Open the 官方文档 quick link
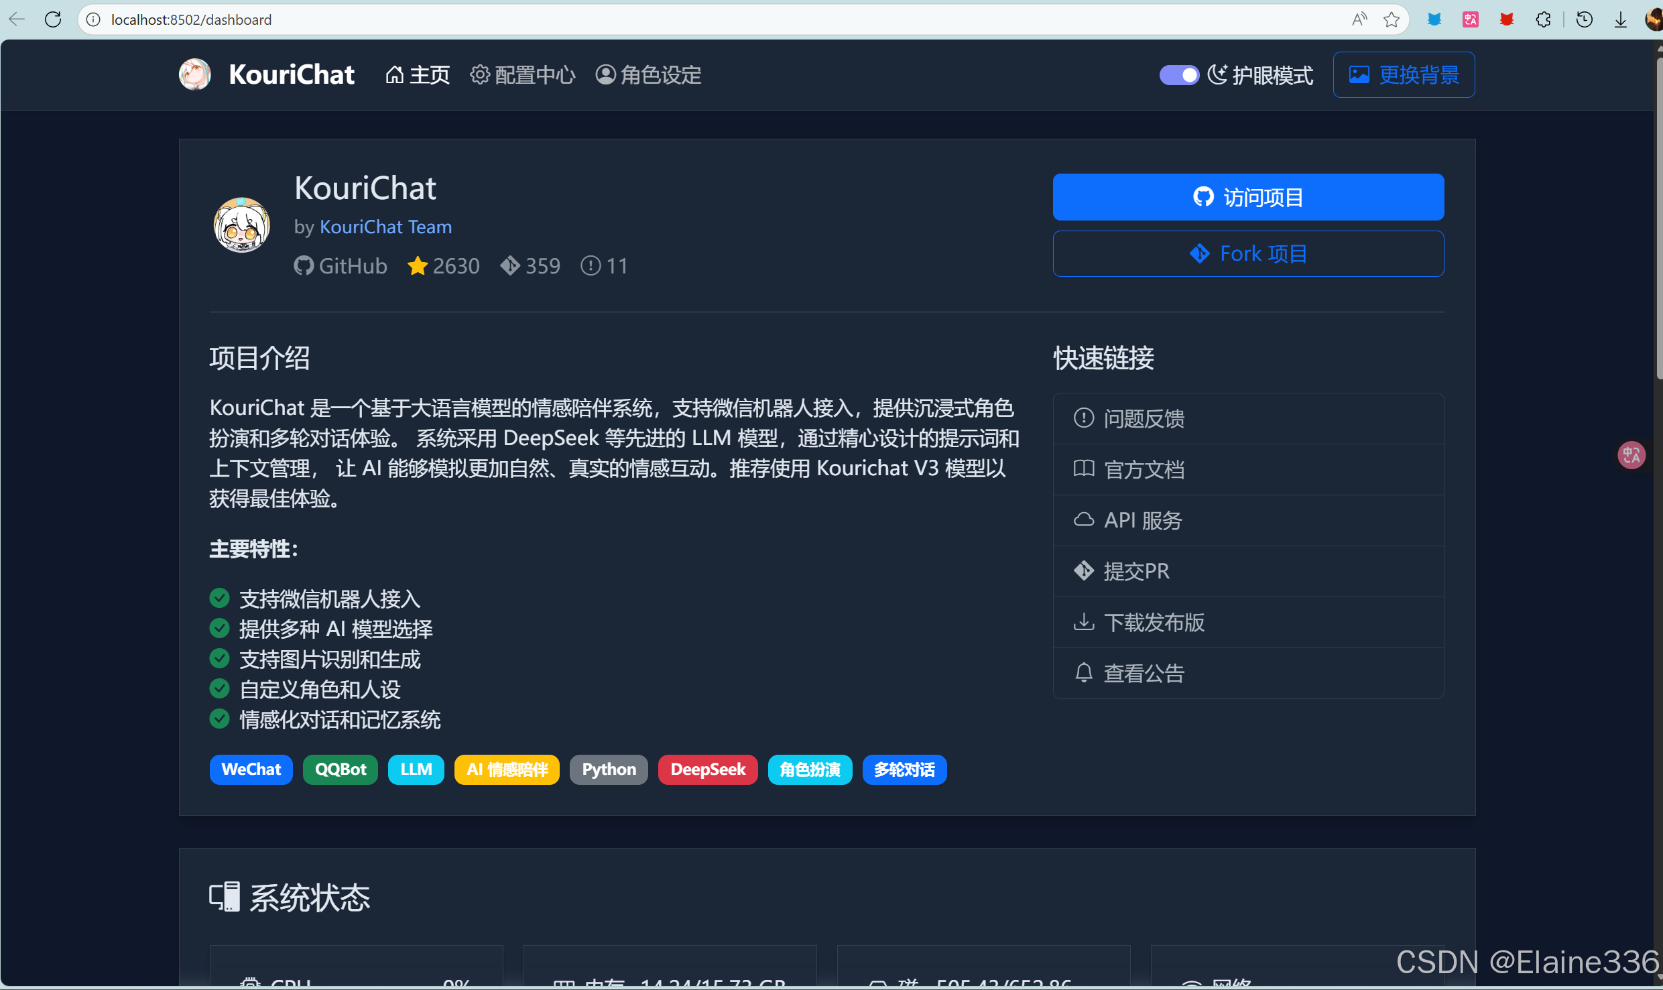Viewport: 1663px width, 990px height. click(x=1248, y=469)
